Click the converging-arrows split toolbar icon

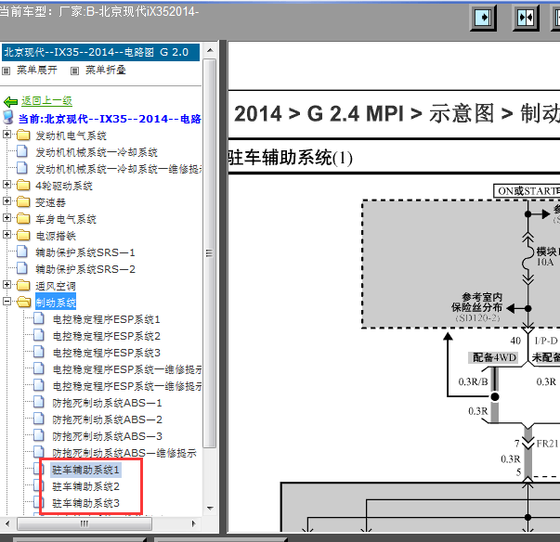coord(526,18)
